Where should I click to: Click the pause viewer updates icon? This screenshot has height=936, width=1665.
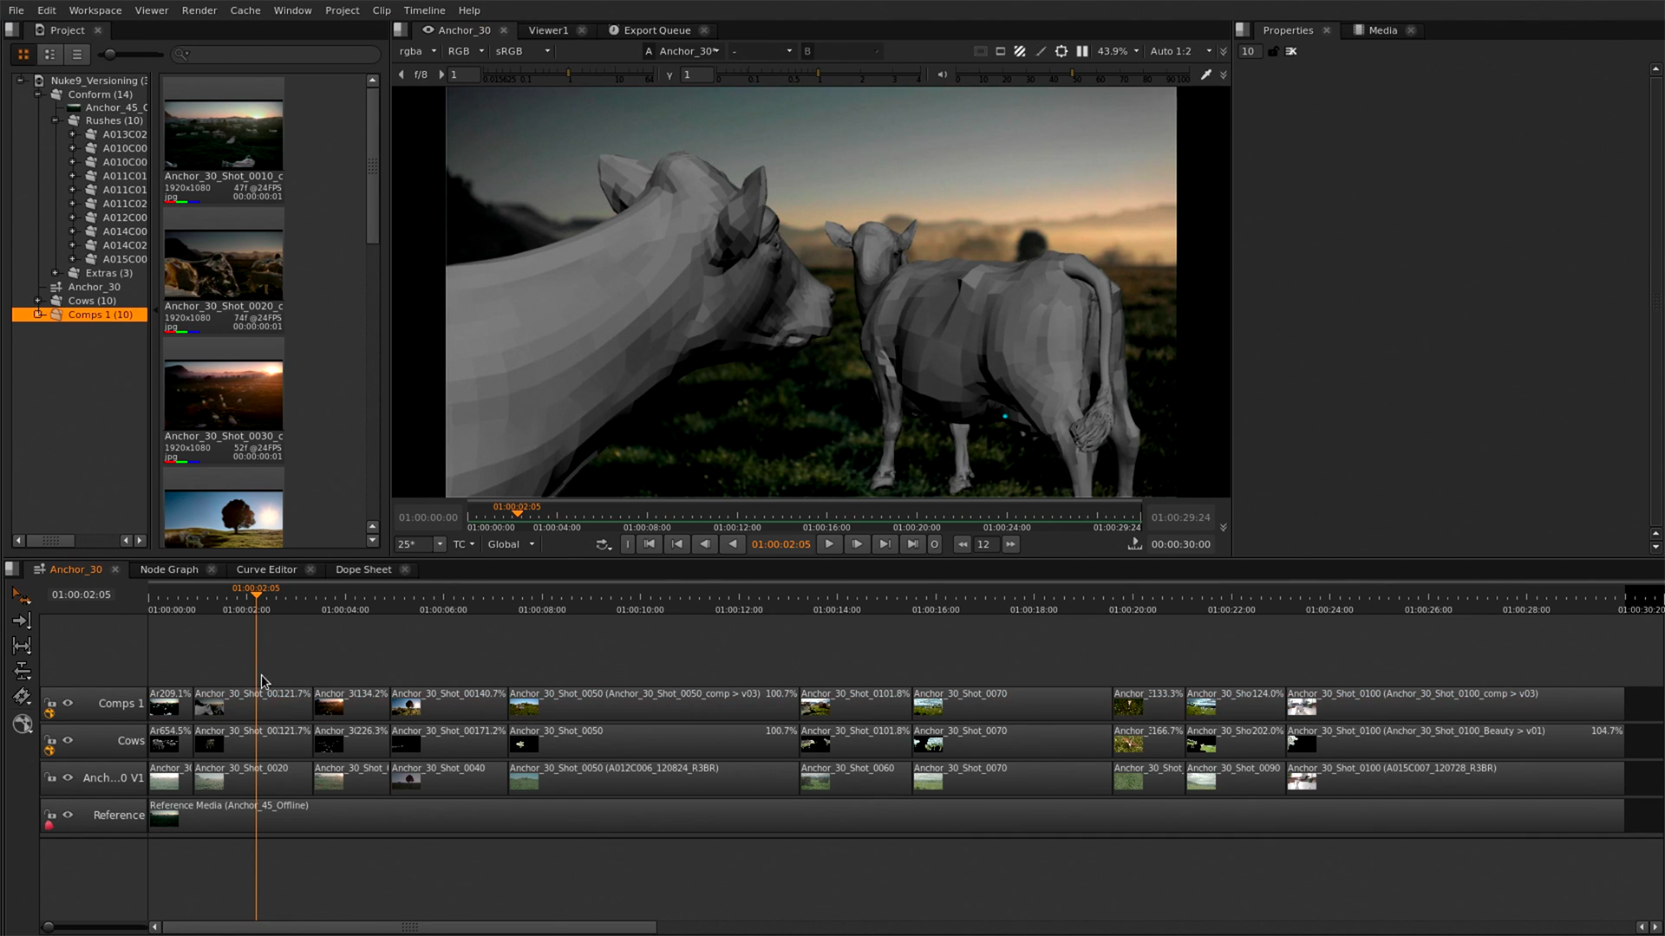(1081, 51)
